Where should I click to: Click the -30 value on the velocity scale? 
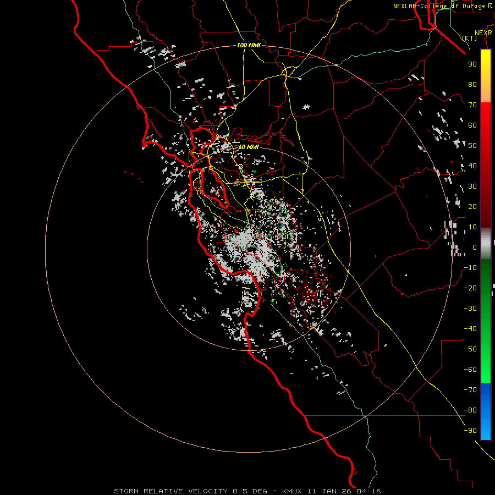pos(470,309)
